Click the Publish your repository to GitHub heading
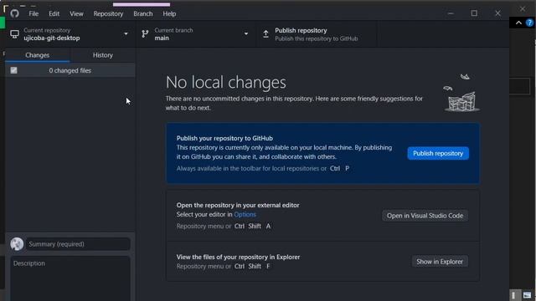The width and height of the screenshot is (536, 301). tap(224, 138)
